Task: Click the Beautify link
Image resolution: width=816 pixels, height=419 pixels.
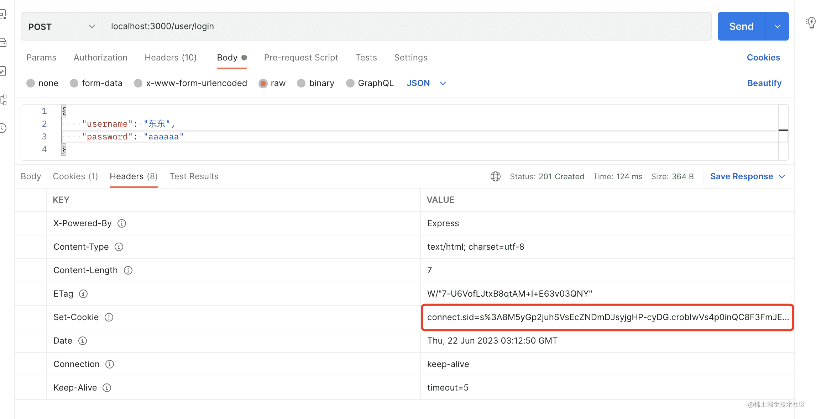Action: coord(764,83)
